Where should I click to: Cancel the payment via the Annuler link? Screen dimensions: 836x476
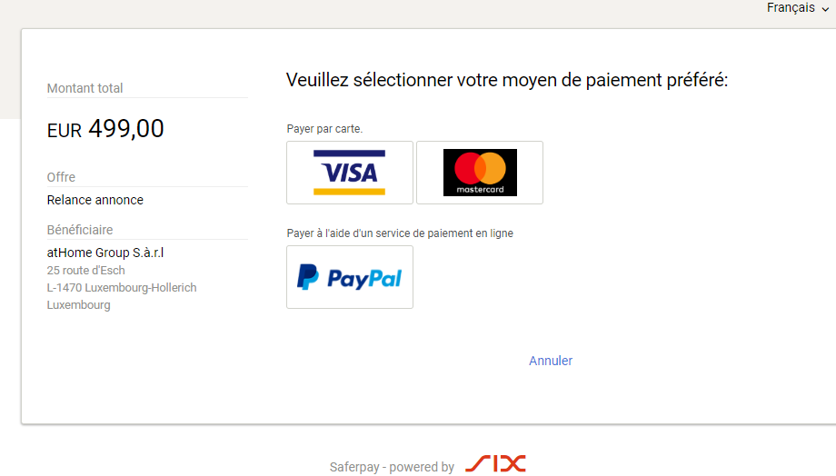tap(551, 361)
